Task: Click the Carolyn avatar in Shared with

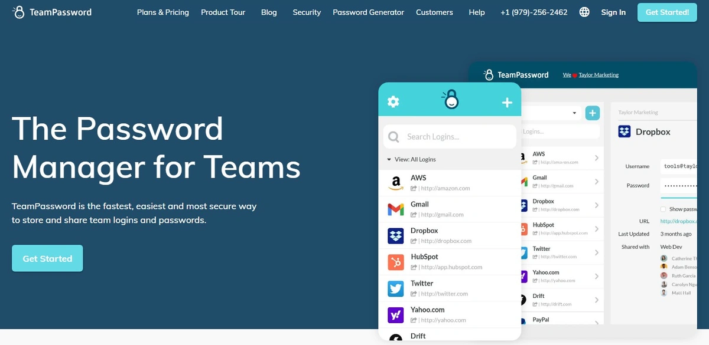Action: (664, 284)
